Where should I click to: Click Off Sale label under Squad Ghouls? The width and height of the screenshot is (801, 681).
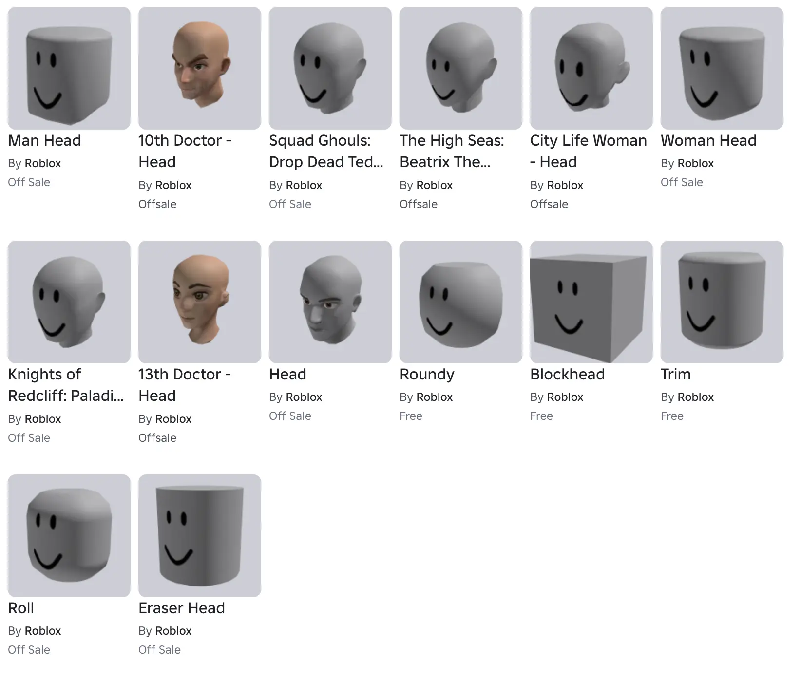tap(290, 204)
